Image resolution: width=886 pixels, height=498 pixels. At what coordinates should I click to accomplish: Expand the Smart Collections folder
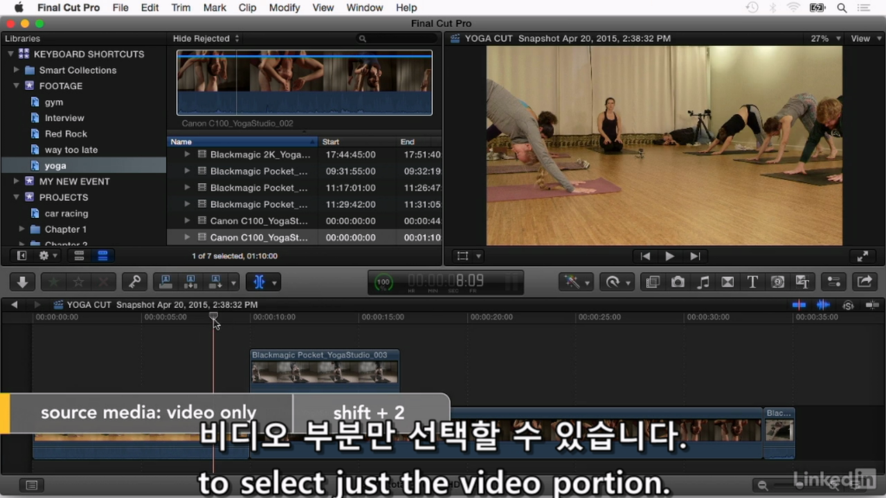point(16,70)
